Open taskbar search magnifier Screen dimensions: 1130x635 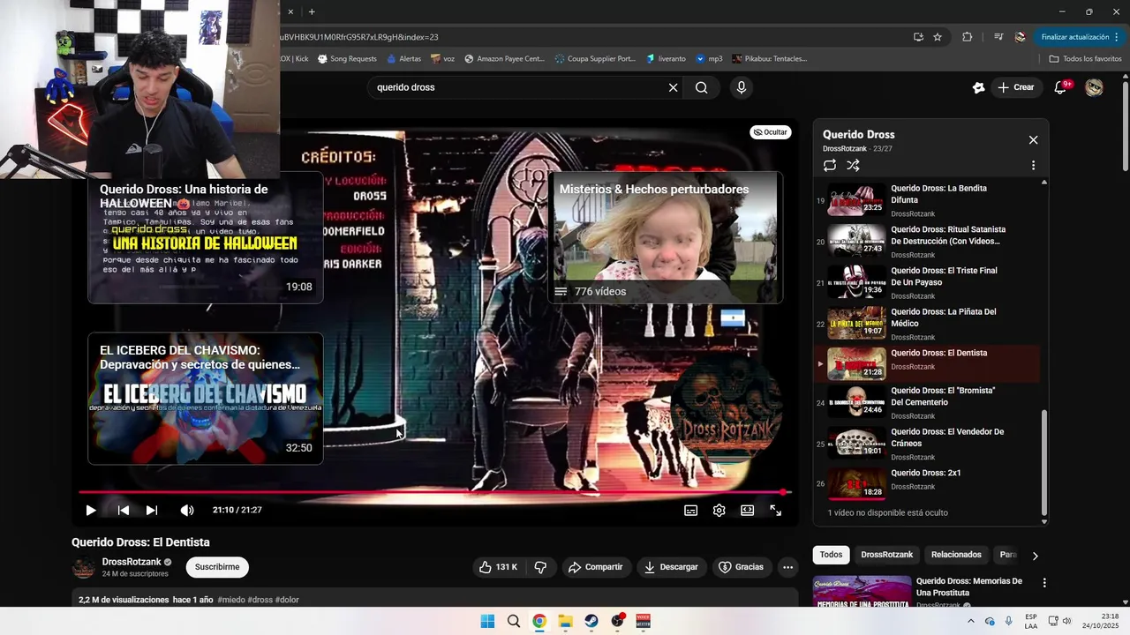point(514,621)
